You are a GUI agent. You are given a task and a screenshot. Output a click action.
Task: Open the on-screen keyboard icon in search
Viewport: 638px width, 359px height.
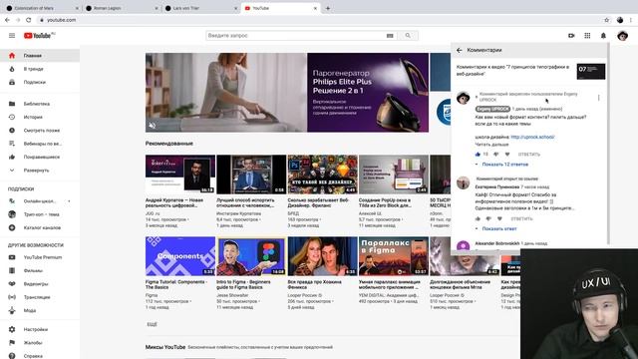click(390, 36)
